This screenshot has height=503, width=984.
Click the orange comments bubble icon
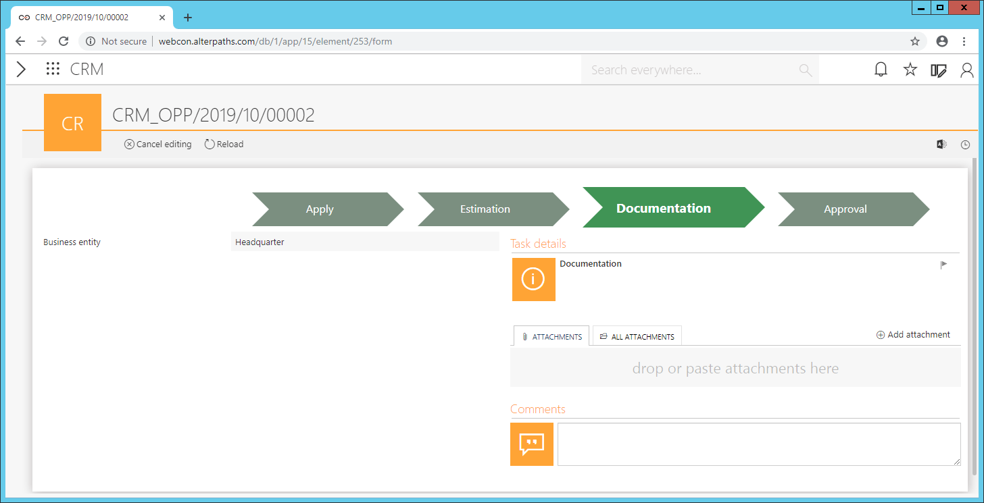click(532, 444)
